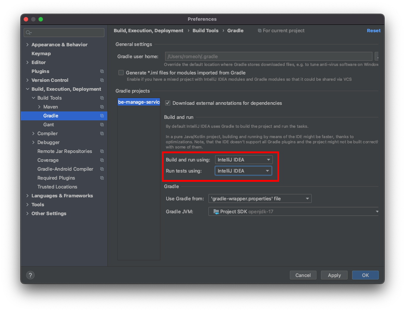Select be-manage-service project in Gradle projects list

tap(139, 102)
